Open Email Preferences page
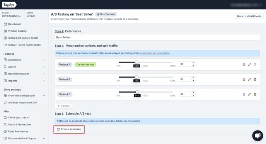The width and height of the screenshot is (266, 144). coord(18,132)
